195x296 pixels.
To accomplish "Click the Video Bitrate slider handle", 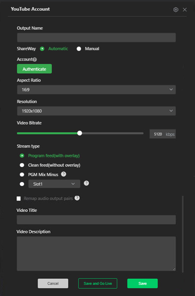I will pos(80,134).
